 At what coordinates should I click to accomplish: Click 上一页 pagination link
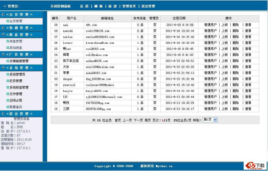[x=127, y=120]
